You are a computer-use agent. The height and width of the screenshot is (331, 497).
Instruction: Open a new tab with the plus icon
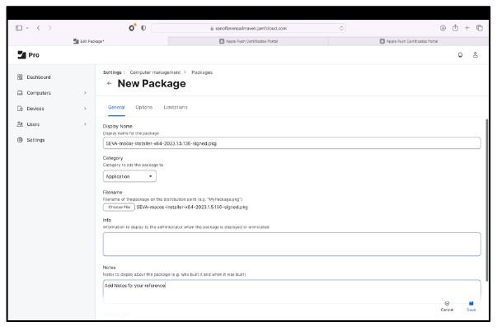click(x=467, y=28)
